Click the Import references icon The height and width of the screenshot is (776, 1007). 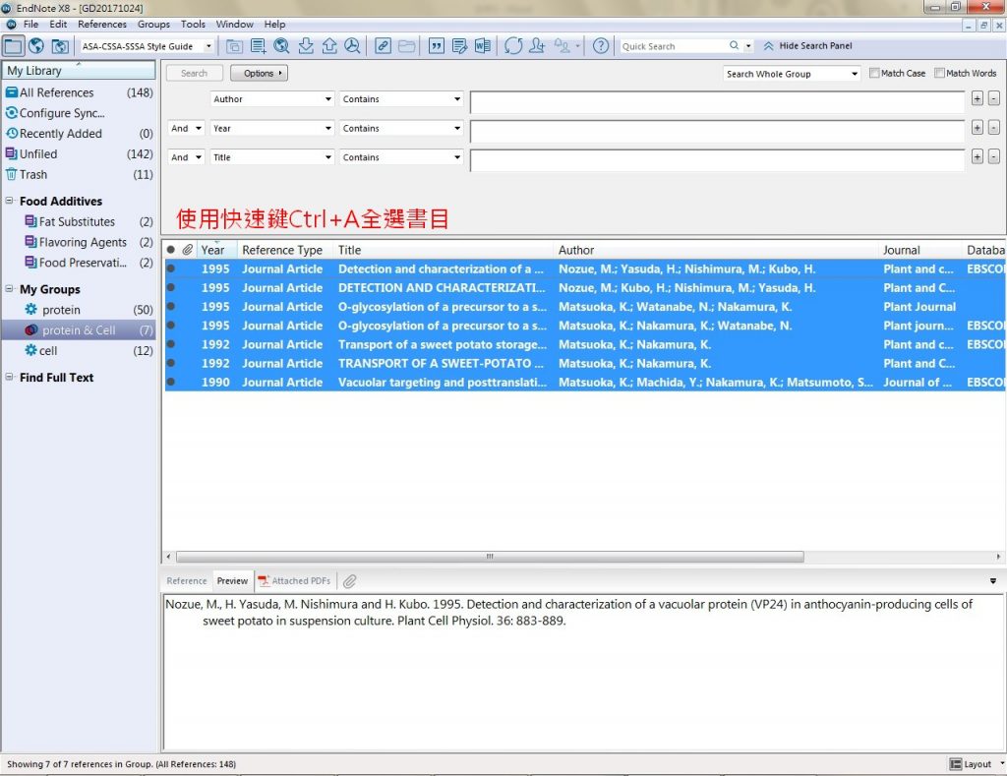[x=306, y=45]
